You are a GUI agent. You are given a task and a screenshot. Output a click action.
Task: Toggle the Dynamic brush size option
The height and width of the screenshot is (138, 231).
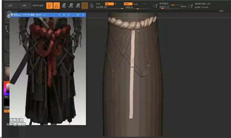click(183, 7)
